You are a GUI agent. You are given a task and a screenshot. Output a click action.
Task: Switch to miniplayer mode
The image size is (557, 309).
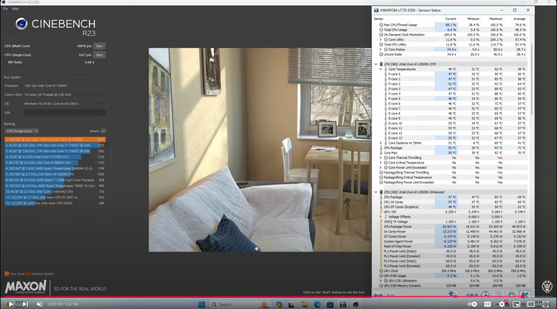[x=517, y=304]
